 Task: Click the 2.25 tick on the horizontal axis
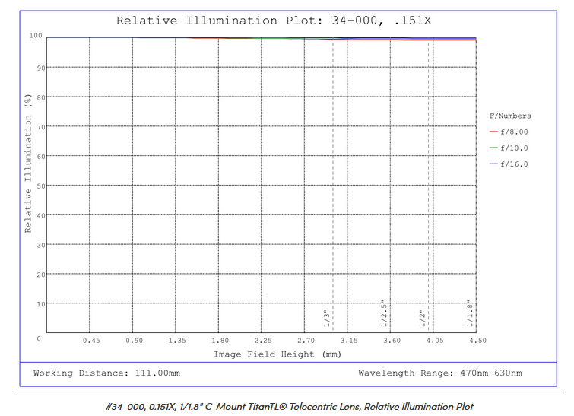263,341
